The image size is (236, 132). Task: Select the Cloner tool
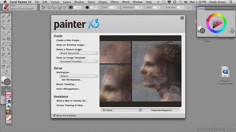point(3,54)
